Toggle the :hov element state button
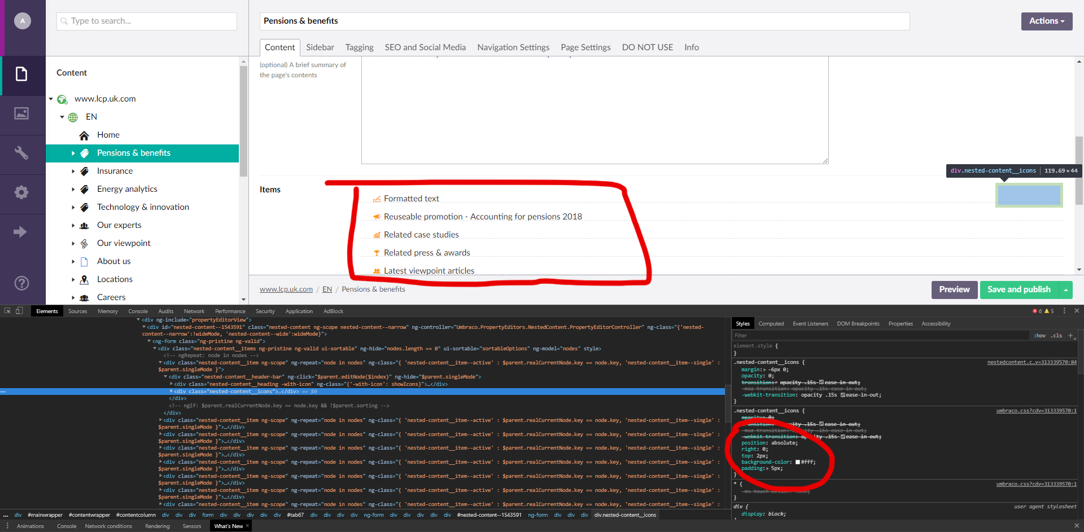1084x532 pixels. 1039,336
